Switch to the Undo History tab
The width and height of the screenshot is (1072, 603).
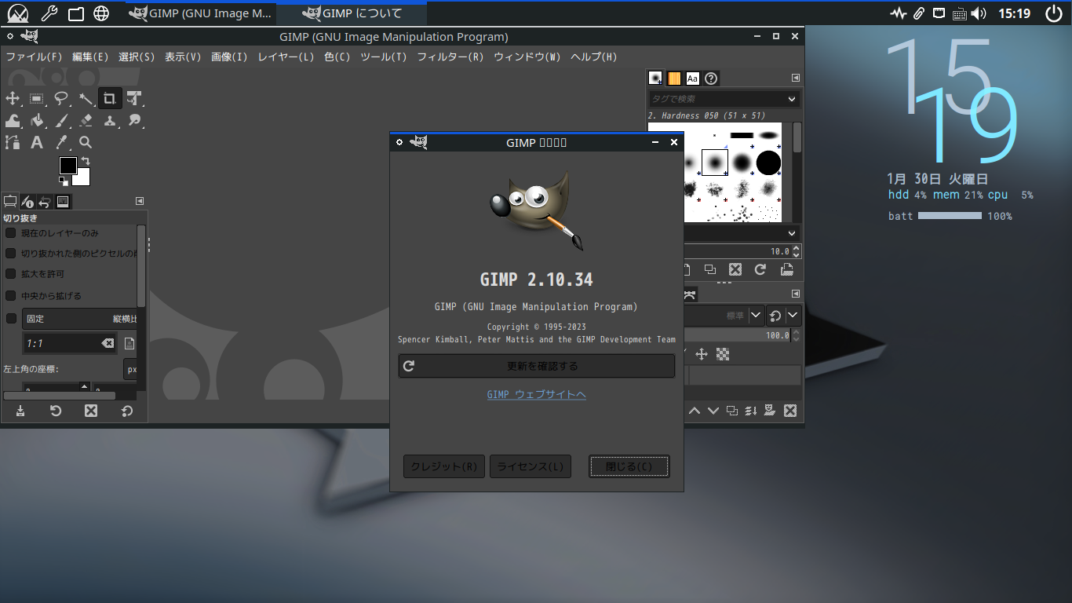pyautogui.click(x=45, y=201)
